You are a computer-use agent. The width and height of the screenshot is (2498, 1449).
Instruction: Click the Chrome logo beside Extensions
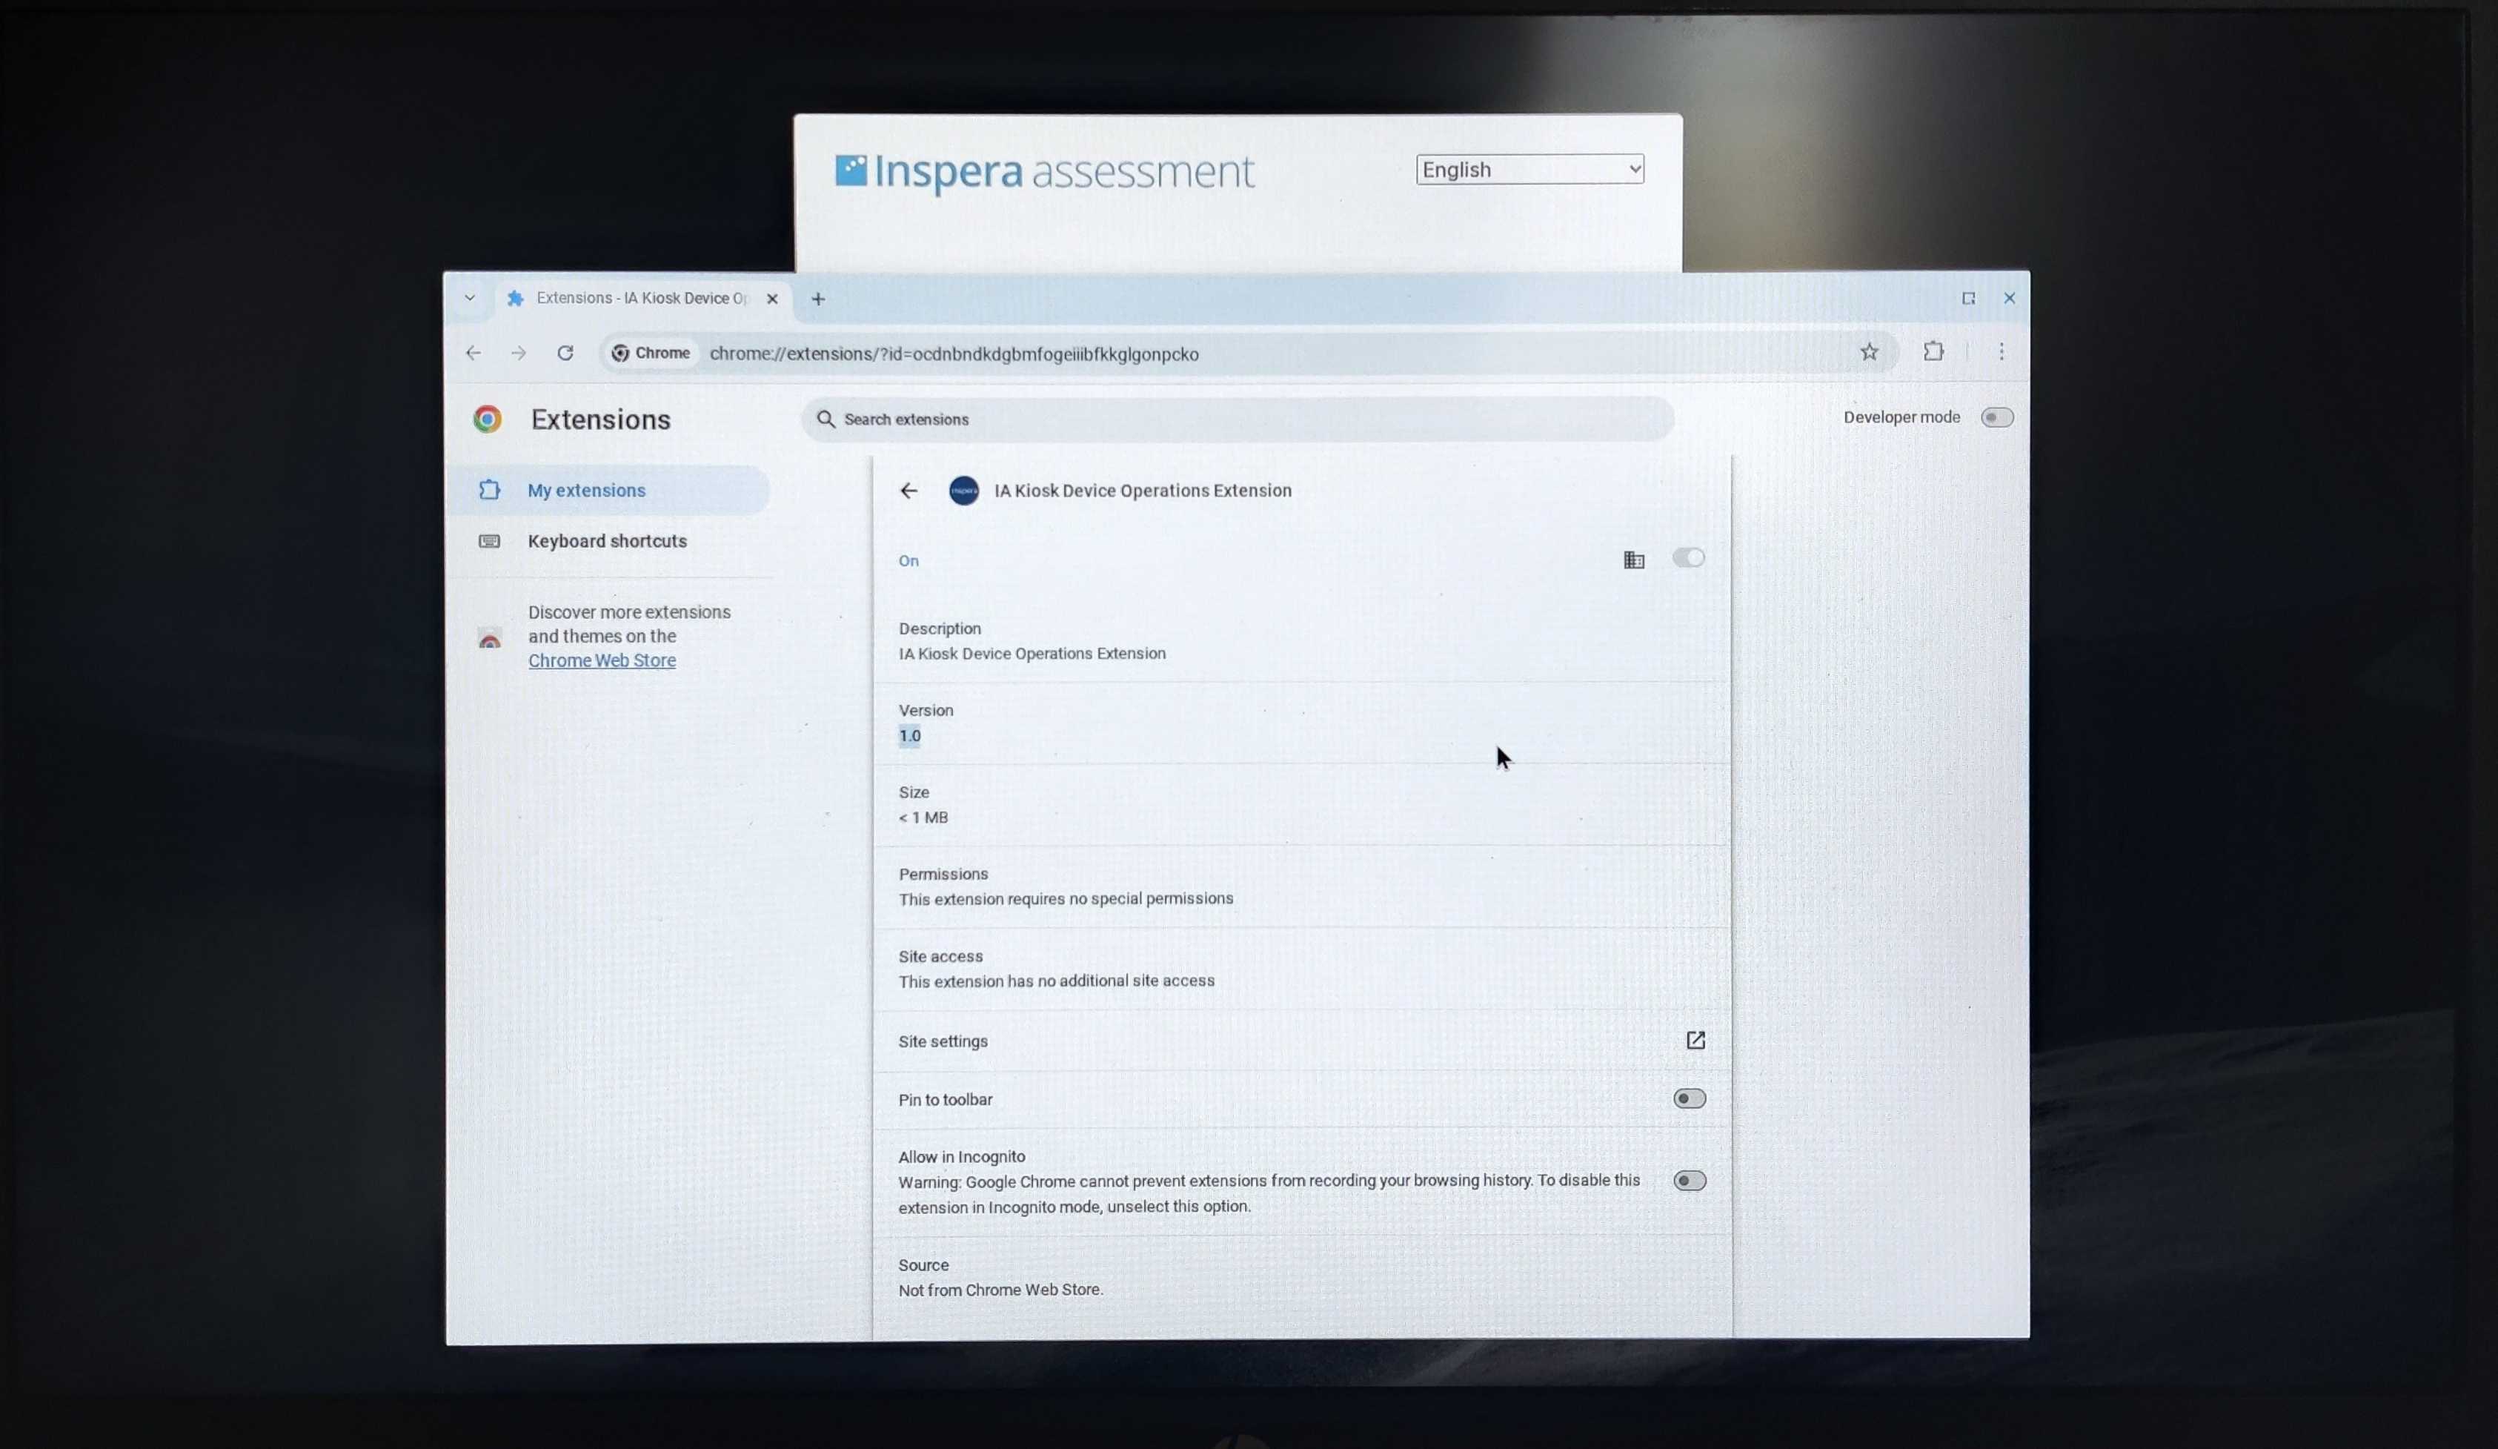(x=487, y=420)
